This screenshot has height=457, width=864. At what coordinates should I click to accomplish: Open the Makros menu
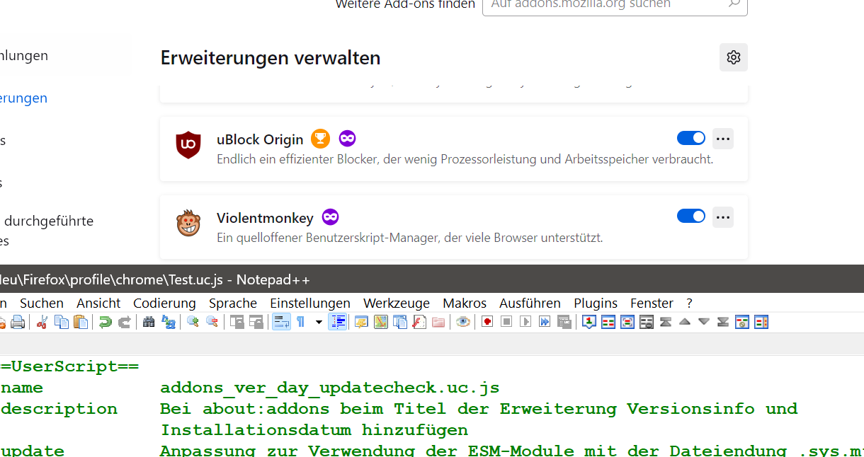tap(465, 303)
